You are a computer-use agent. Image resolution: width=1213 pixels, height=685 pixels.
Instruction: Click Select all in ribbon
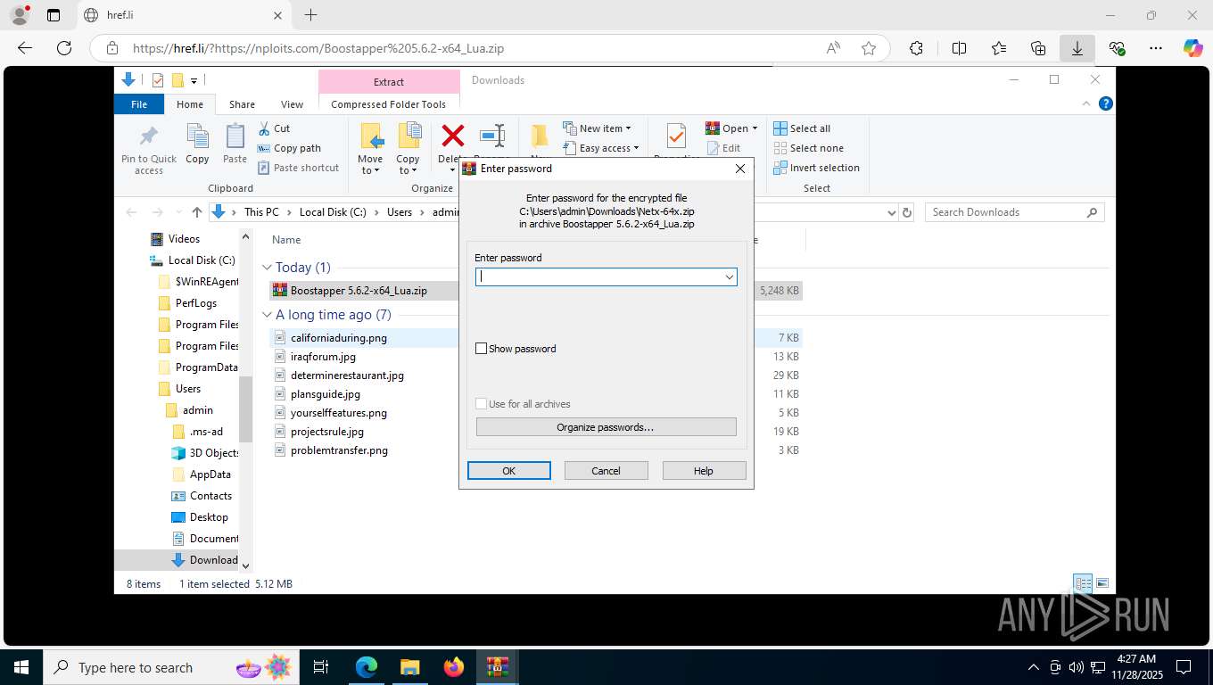[x=802, y=128]
